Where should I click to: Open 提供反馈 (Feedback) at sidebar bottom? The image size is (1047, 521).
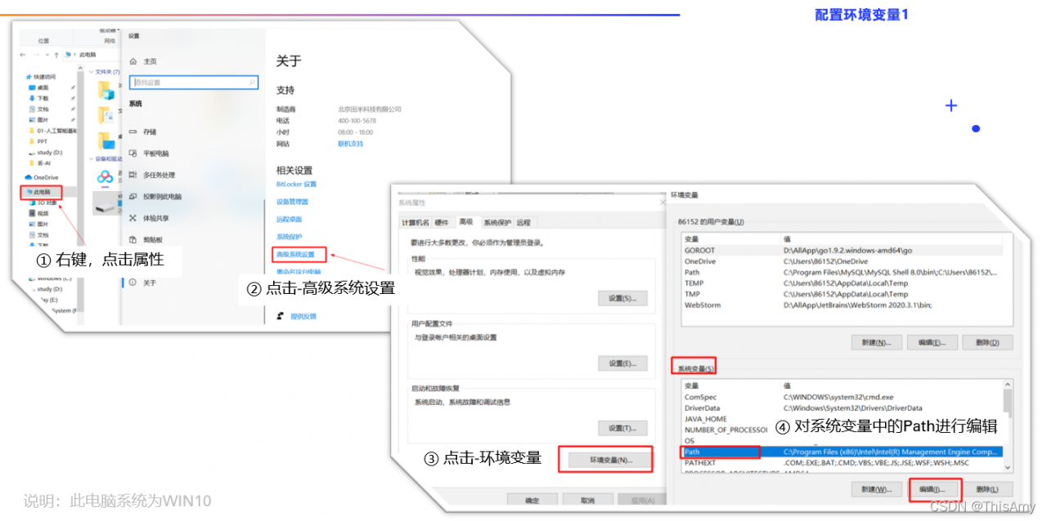[x=303, y=316]
